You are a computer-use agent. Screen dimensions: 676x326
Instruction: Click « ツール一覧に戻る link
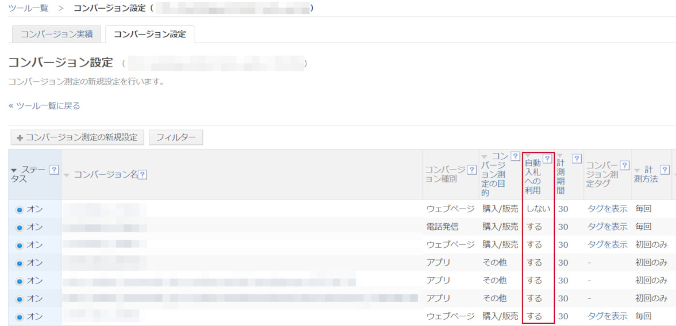pyautogui.click(x=44, y=106)
